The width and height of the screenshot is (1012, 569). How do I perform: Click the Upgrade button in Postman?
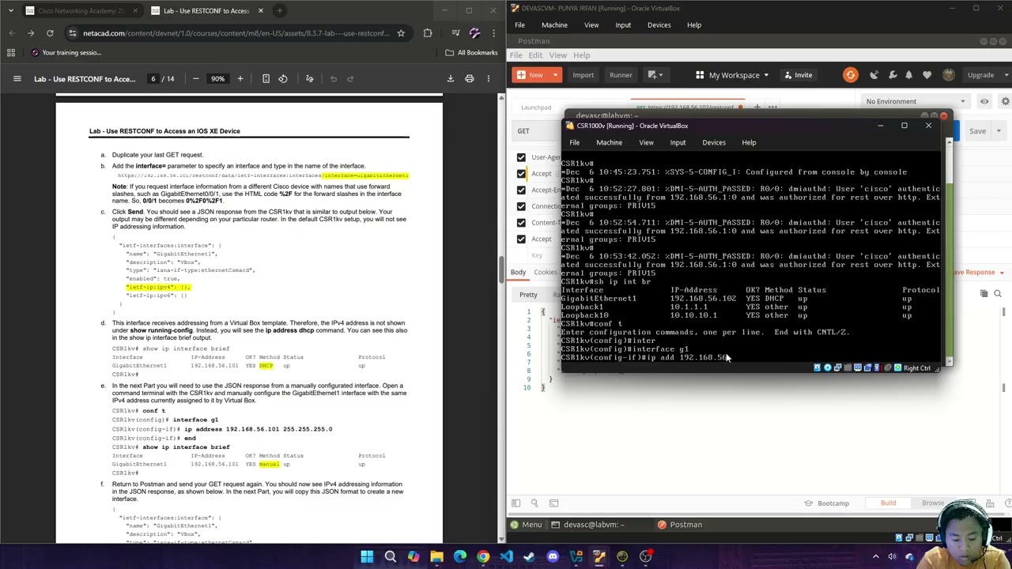point(980,75)
